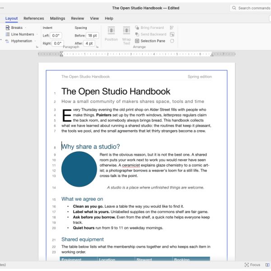
Task: Click the overflow ellipsis in title bar
Action: 2,8
